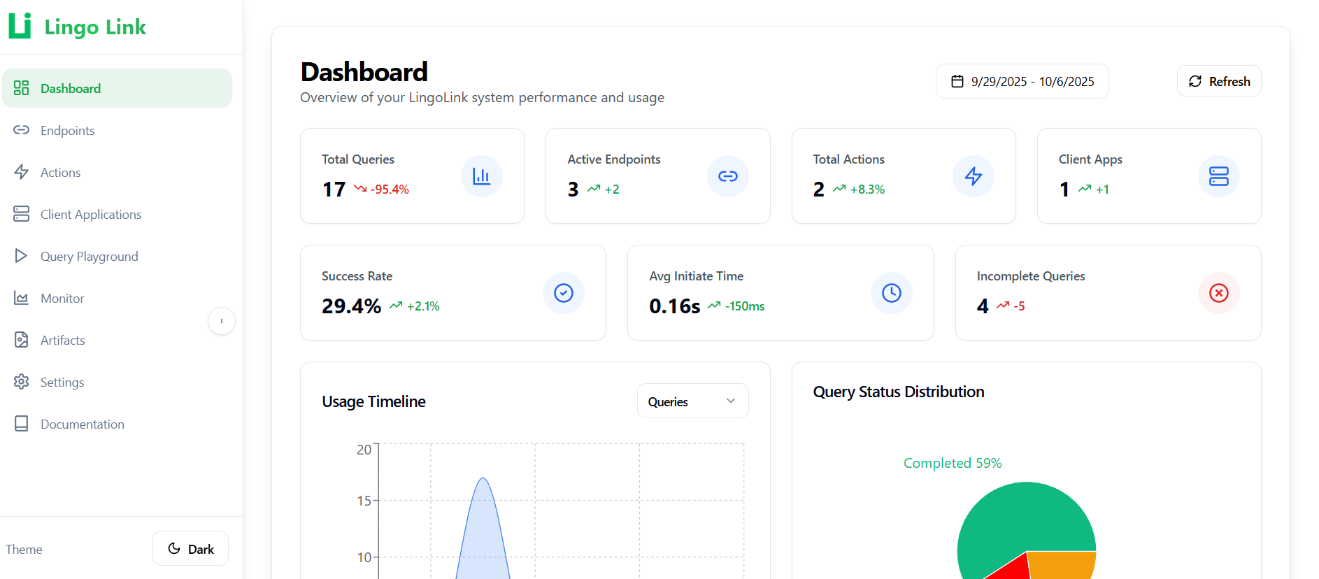Go to Endpoints in the sidebar
The width and height of the screenshot is (1319, 579).
[x=67, y=131]
